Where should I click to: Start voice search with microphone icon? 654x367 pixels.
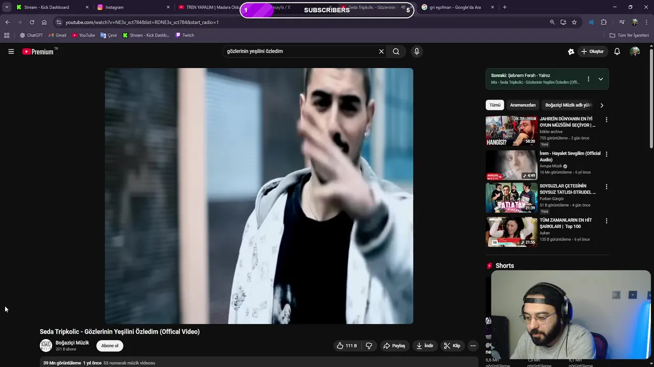pyautogui.click(x=417, y=51)
